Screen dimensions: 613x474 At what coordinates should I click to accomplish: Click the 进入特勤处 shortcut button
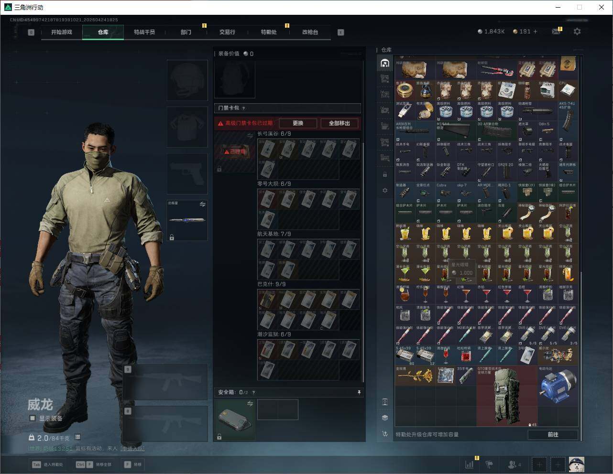48,464
